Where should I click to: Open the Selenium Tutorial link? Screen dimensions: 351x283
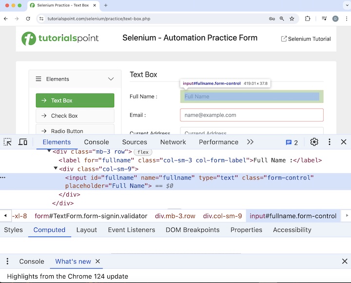tap(306, 39)
